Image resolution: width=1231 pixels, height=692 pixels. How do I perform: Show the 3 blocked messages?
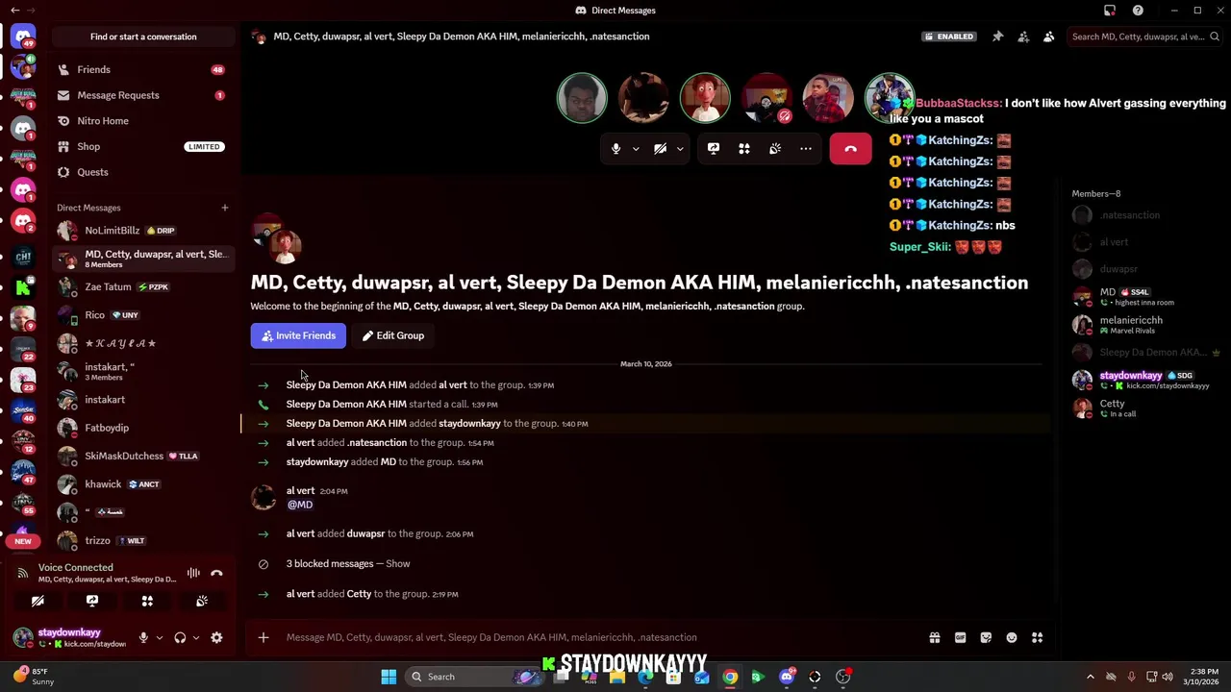pos(397,563)
